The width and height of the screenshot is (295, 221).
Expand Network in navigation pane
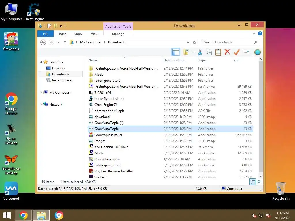click(x=41, y=104)
